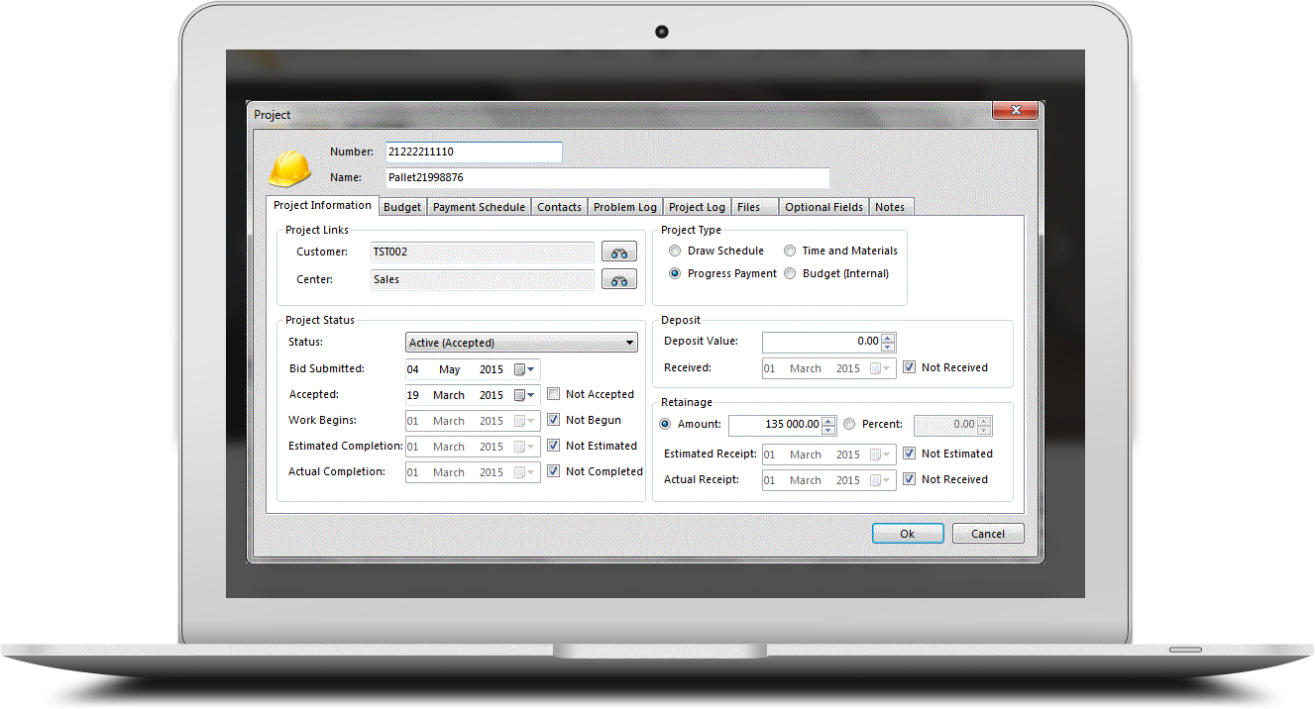Image resolution: width=1315 pixels, height=709 pixels.
Task: Decrease Retainage Amount with the down arrow
Action: pos(829,430)
